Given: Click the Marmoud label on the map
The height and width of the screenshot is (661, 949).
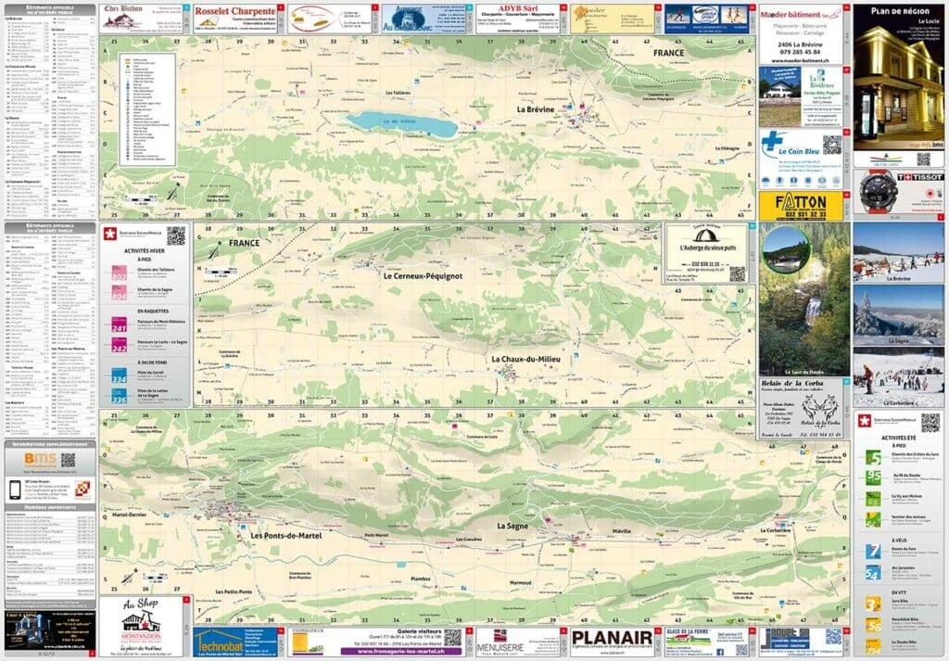Looking at the screenshot, I should coord(521,582).
